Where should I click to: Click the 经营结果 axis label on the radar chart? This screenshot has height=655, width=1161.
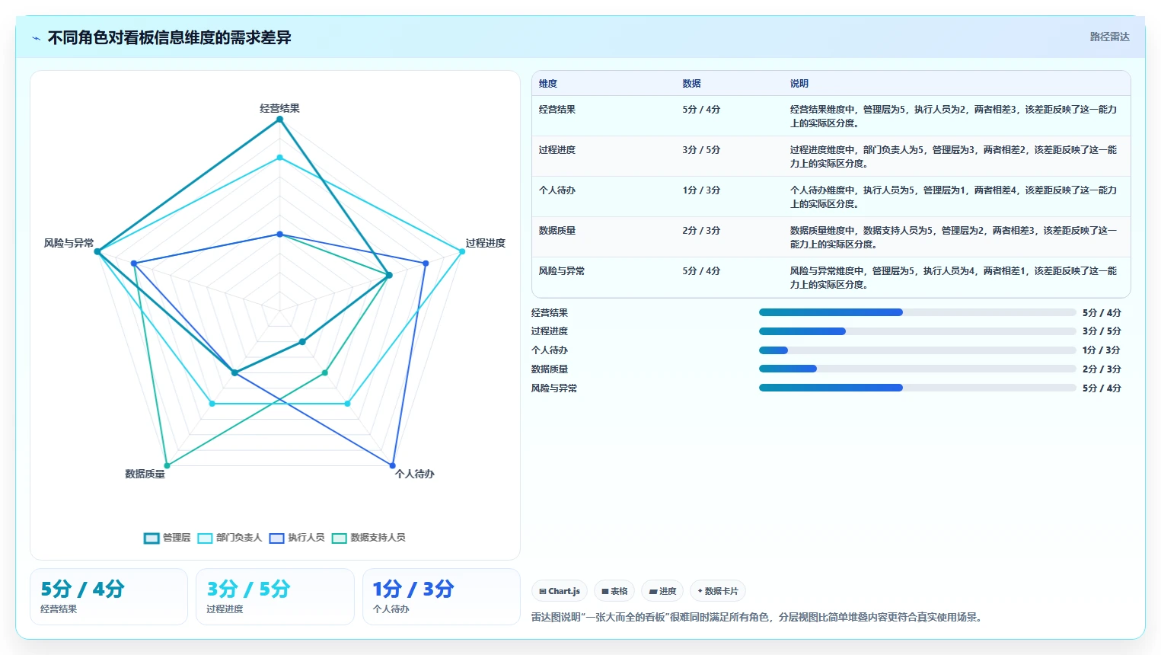(279, 108)
